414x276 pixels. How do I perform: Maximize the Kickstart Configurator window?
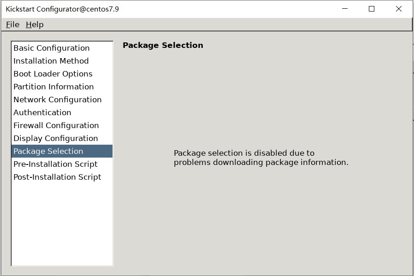point(372,9)
